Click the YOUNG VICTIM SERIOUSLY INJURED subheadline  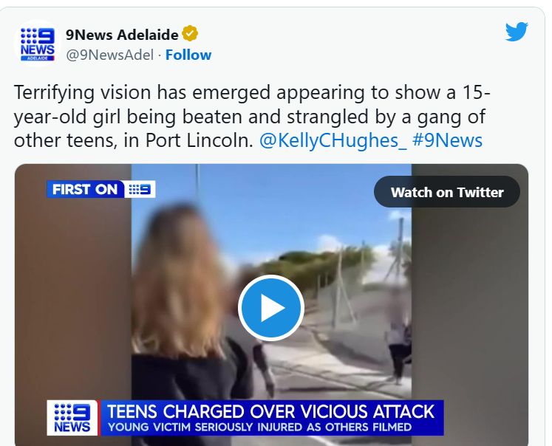[x=260, y=427]
